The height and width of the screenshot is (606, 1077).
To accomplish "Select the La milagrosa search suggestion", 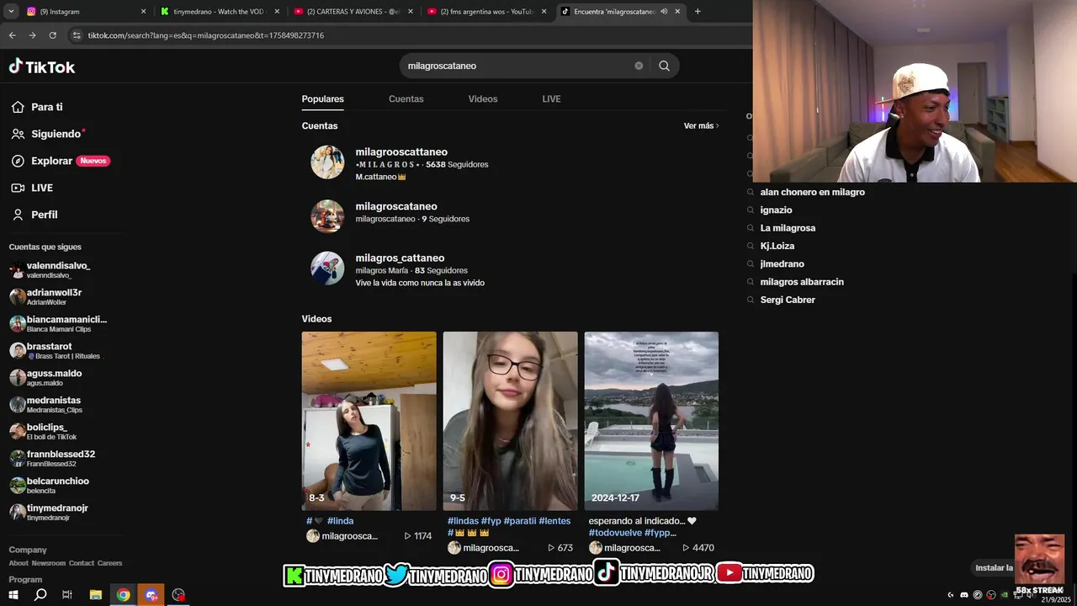I will click(788, 228).
